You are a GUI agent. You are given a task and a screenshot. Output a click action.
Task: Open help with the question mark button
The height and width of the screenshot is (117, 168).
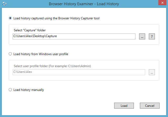(152, 37)
